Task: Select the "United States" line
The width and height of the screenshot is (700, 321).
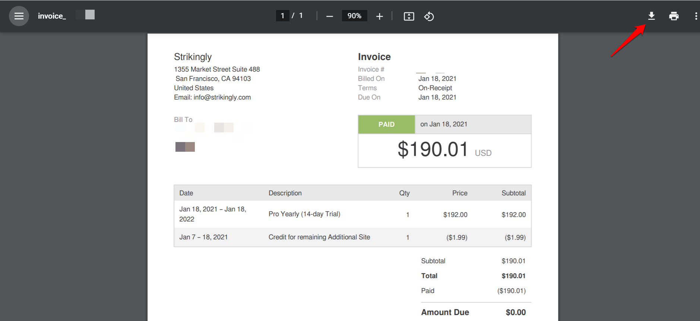Action: pos(194,88)
